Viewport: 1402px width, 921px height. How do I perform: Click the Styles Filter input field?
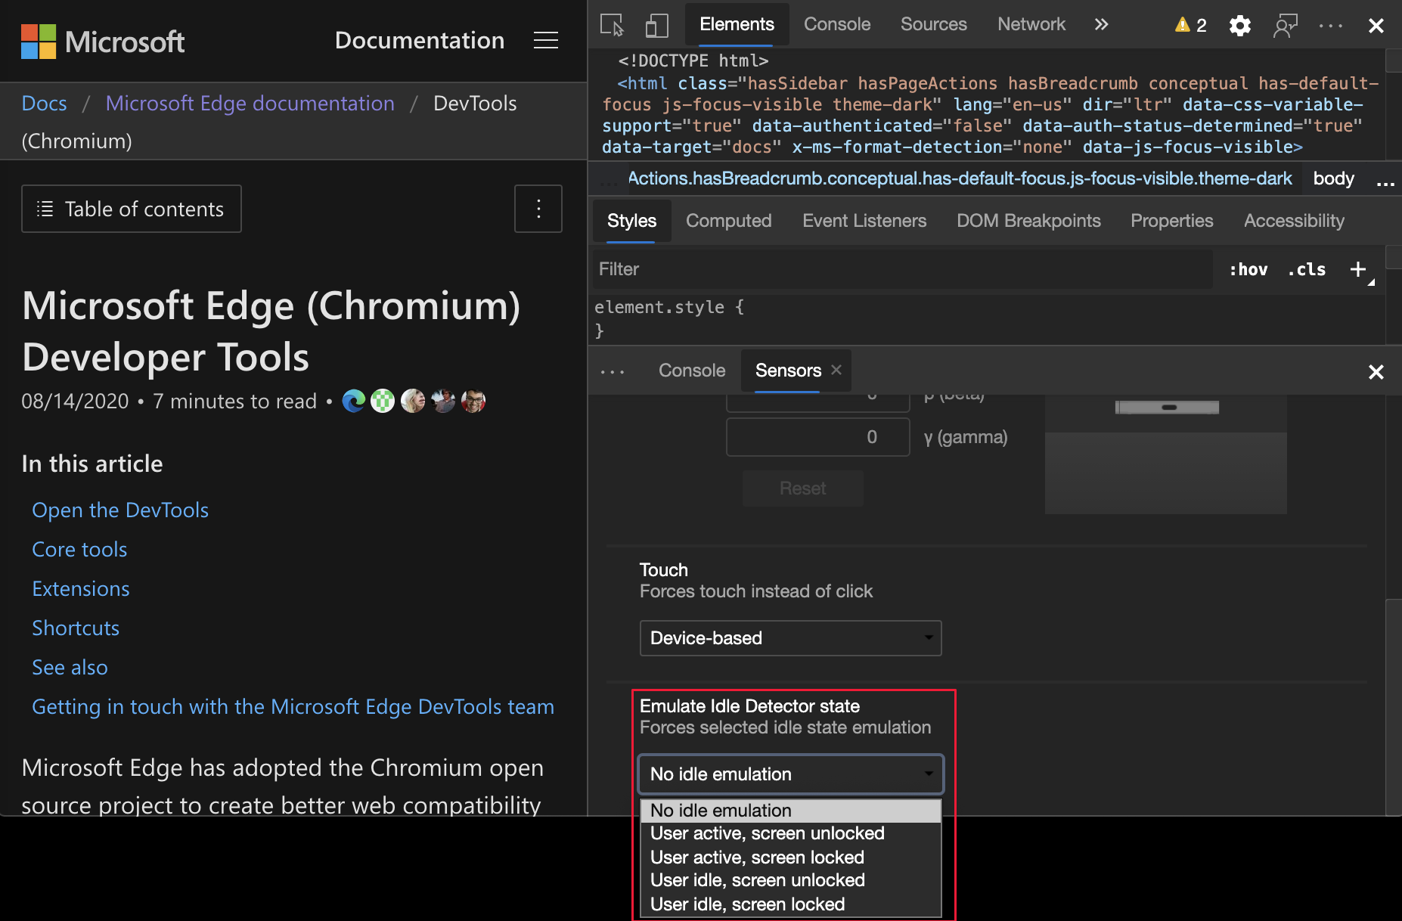pyautogui.click(x=904, y=269)
